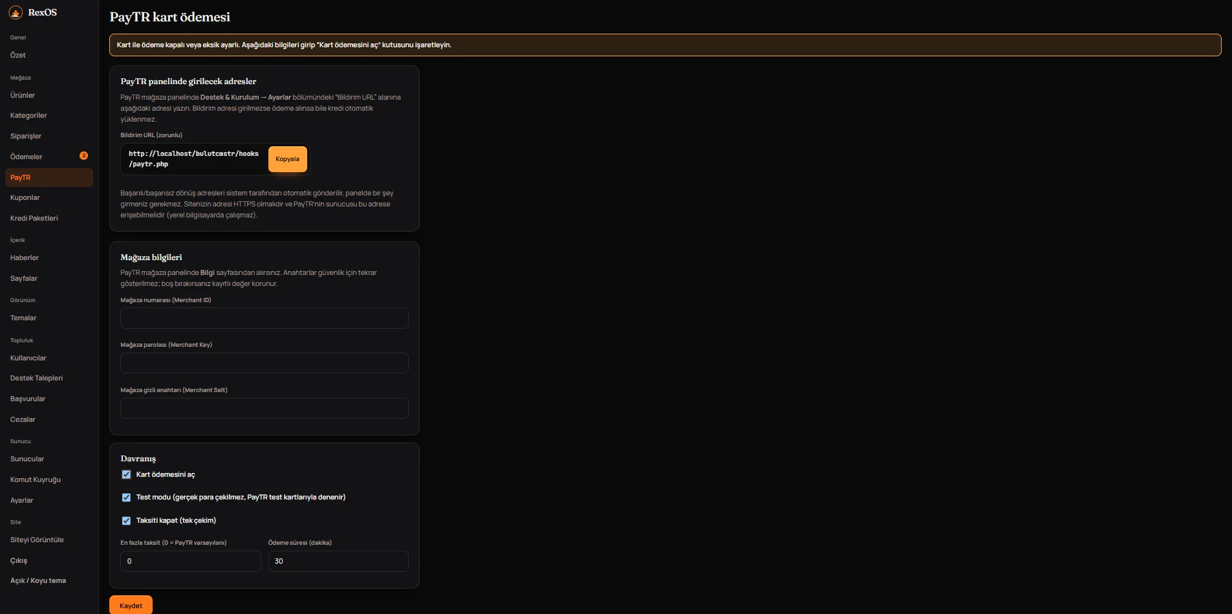Save settings with the Kaydet button

tap(131, 606)
